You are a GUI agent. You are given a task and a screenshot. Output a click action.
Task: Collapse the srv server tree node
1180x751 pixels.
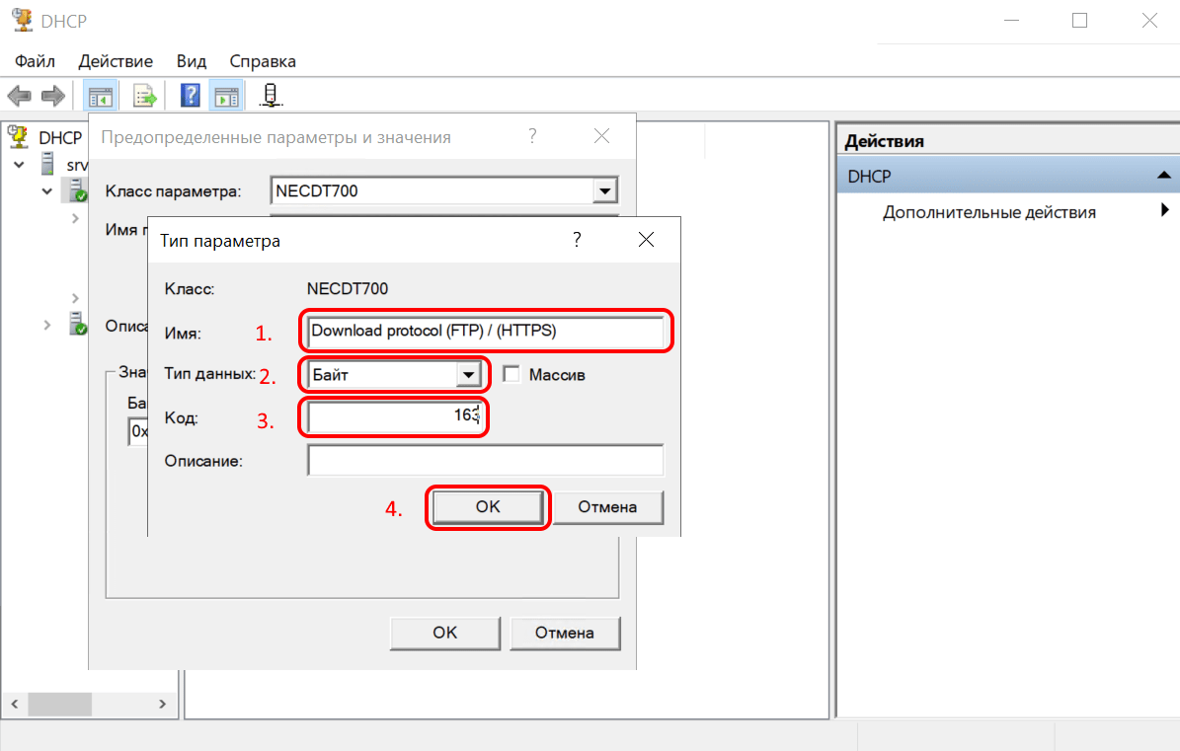pyautogui.click(x=19, y=164)
